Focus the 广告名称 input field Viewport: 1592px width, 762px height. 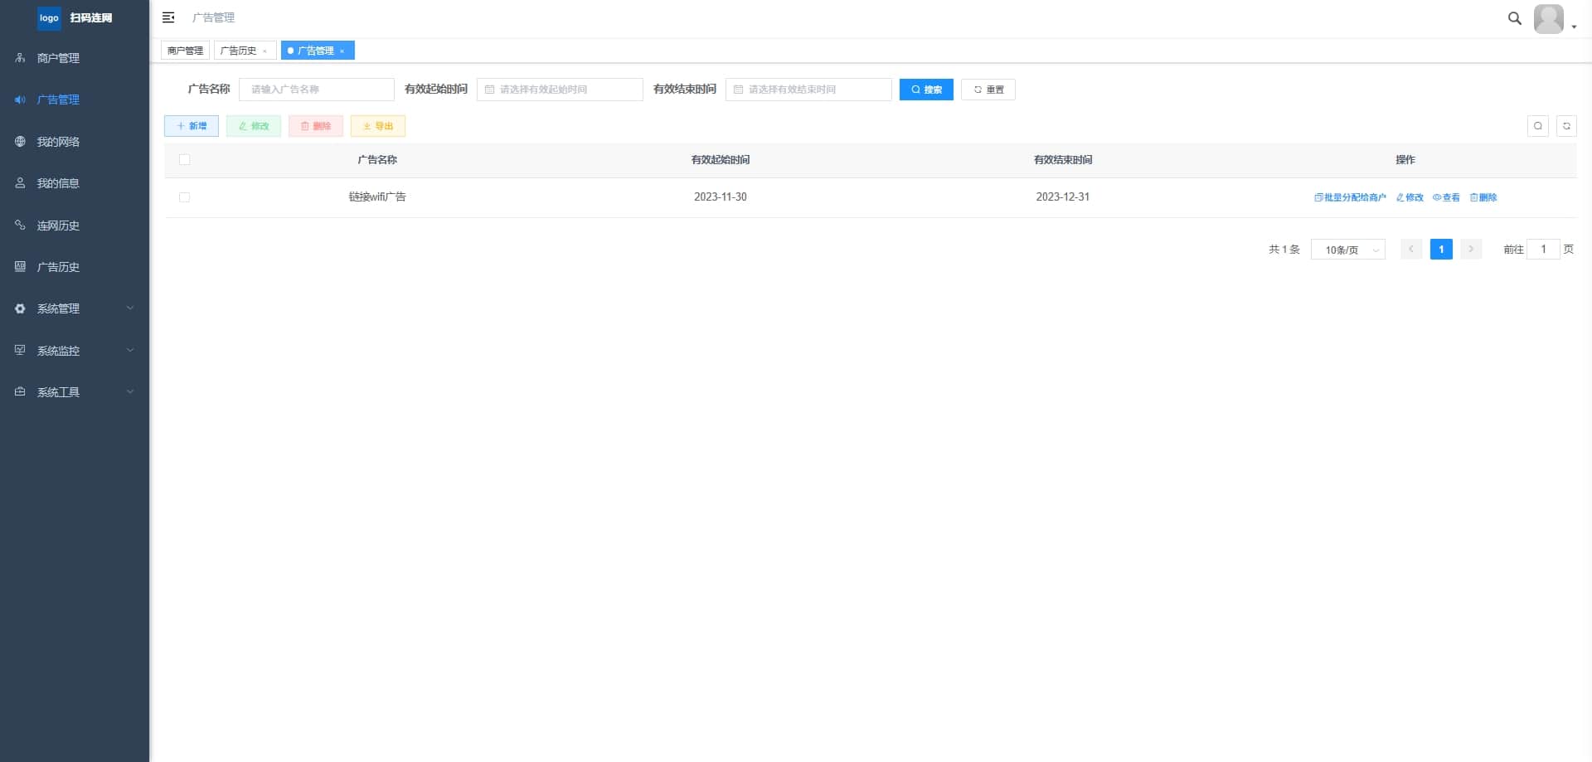pyautogui.click(x=317, y=90)
